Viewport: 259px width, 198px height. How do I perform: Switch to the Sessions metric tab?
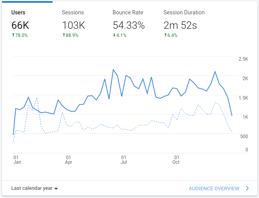point(73,12)
